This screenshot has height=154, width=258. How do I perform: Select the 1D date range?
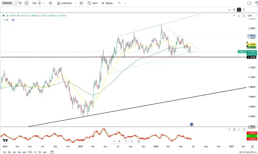click(x=5, y=152)
